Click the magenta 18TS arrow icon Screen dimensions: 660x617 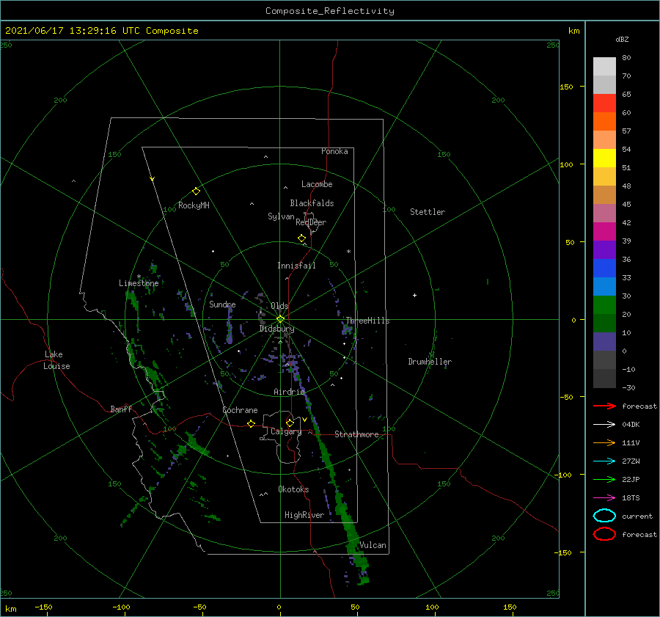point(604,498)
